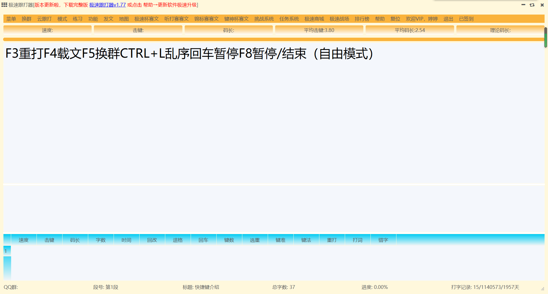The image size is (548, 294).
Task: Click the 理论码长: stat panel
Action: (500, 30)
